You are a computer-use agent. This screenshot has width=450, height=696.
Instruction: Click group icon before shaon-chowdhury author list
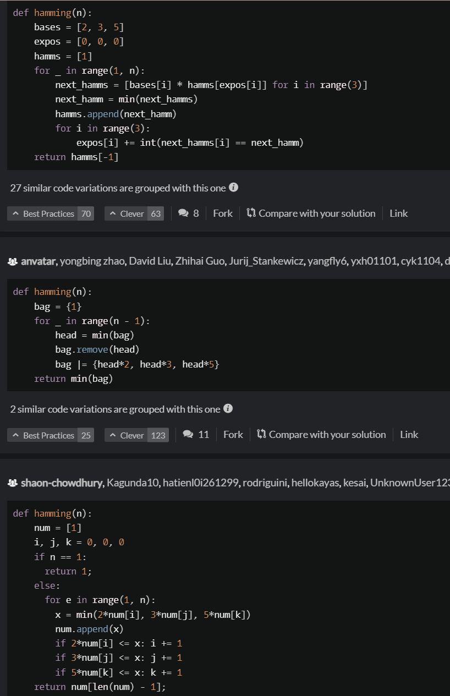[x=13, y=483]
